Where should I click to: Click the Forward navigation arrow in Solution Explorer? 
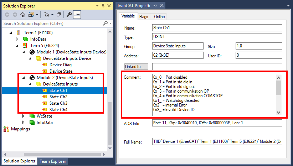click(x=15, y=15)
